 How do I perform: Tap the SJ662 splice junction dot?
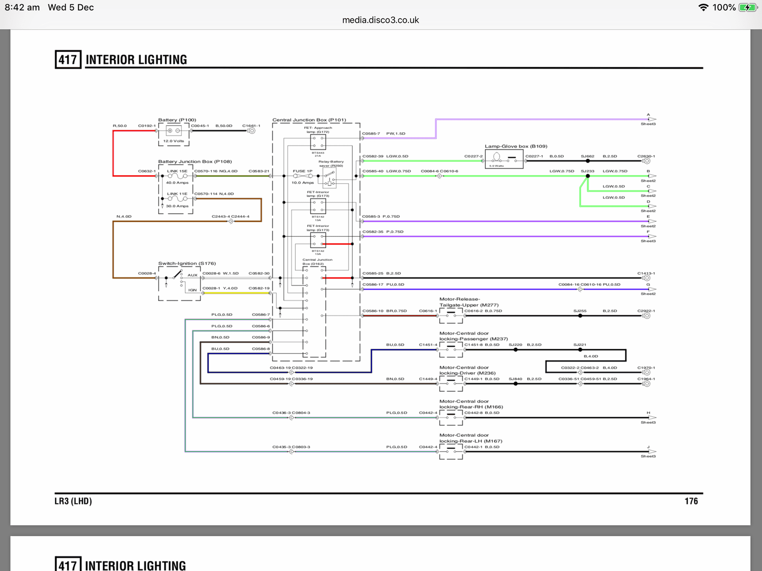click(x=588, y=161)
